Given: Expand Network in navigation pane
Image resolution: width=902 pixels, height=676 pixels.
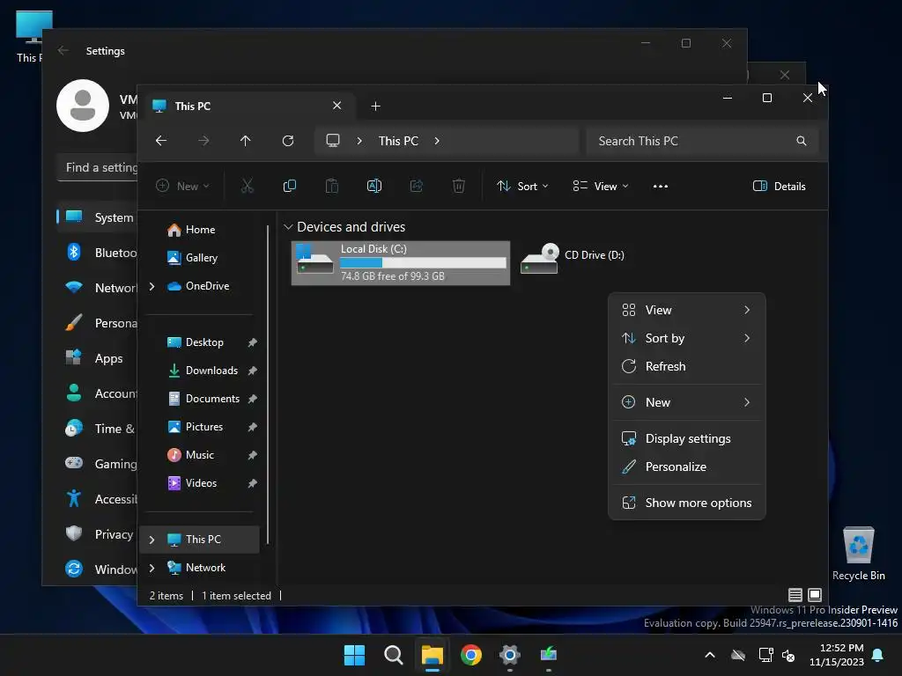Looking at the screenshot, I should pos(152,568).
